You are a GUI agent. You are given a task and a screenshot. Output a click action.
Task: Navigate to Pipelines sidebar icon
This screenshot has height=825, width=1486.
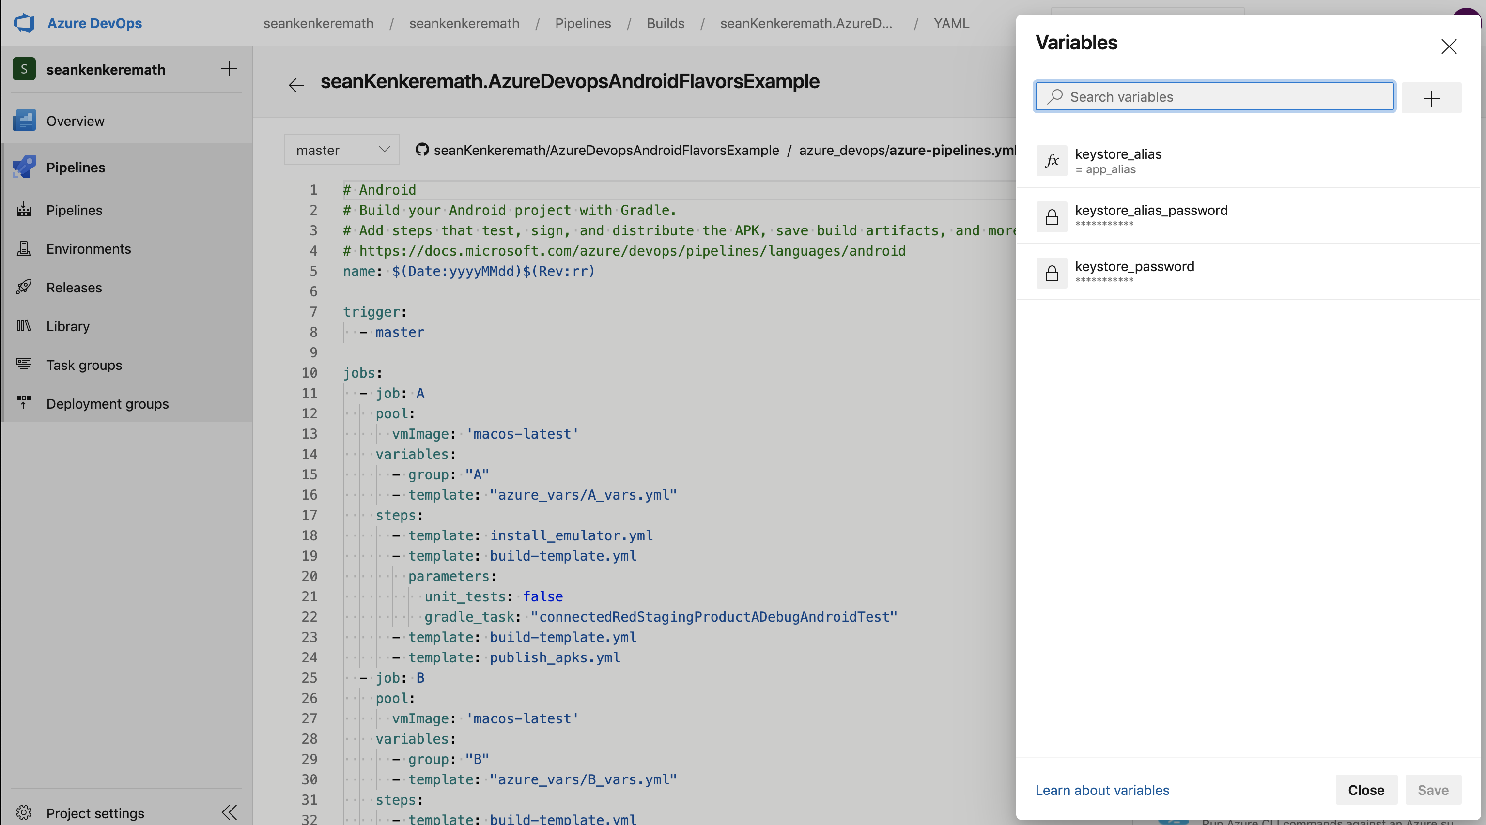pyautogui.click(x=24, y=167)
